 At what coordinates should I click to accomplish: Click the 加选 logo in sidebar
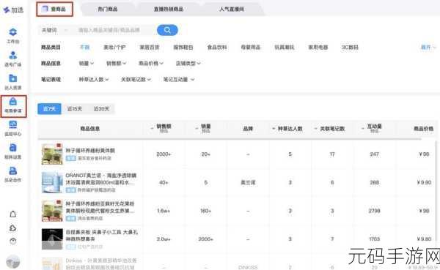(13, 10)
